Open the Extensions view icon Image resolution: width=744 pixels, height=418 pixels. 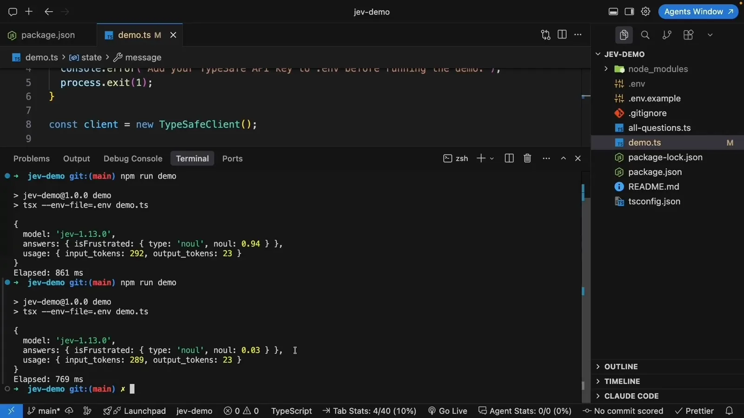688,35
